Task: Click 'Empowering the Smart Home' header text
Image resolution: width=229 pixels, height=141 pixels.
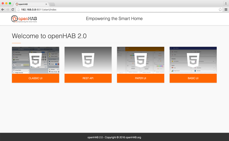Action: click(114, 19)
